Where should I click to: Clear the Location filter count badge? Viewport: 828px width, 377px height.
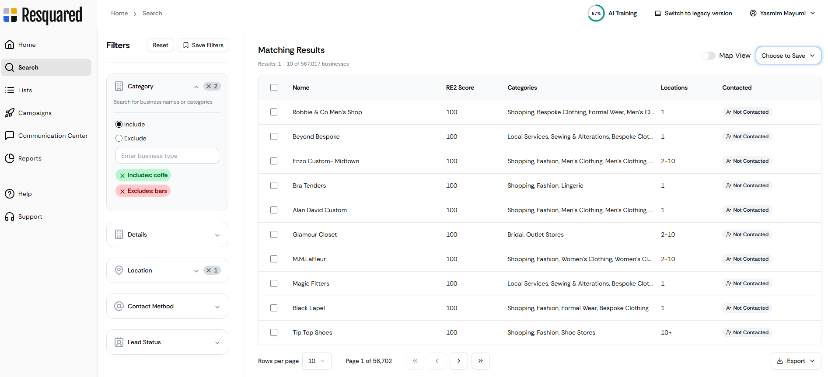(x=209, y=270)
